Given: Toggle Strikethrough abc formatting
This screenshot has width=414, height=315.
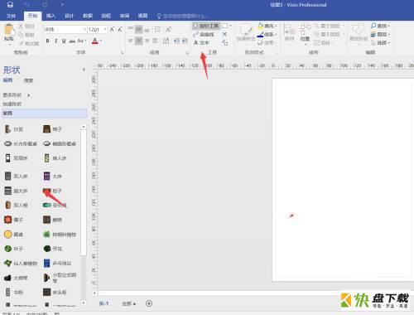Looking at the screenshot, I should point(72,41).
